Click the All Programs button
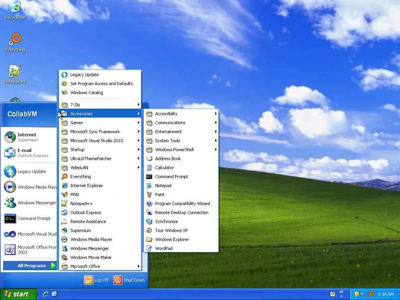Screen dimensions: 400x300 click(x=30, y=266)
